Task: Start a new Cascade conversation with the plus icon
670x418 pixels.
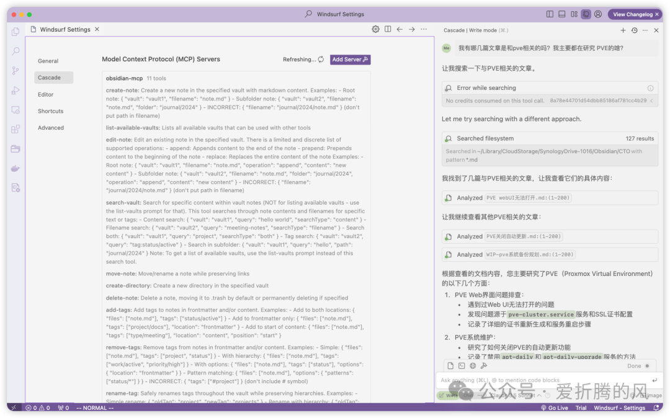Action: click(x=623, y=30)
